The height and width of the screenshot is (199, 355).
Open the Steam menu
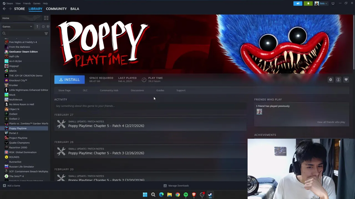[7, 3]
